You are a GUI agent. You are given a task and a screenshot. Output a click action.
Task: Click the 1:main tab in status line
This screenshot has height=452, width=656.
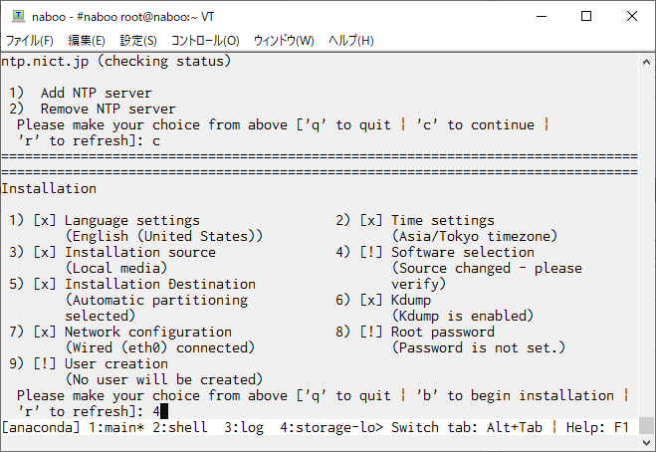[116, 427]
